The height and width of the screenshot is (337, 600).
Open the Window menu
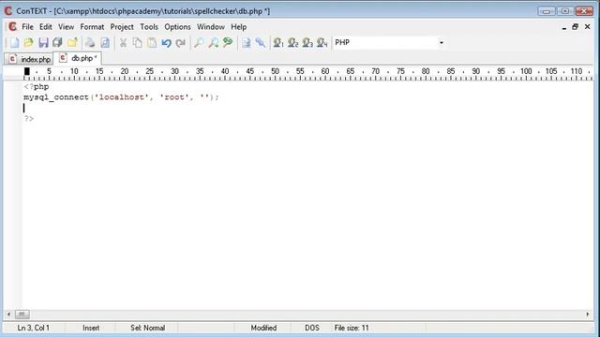pyautogui.click(x=211, y=27)
